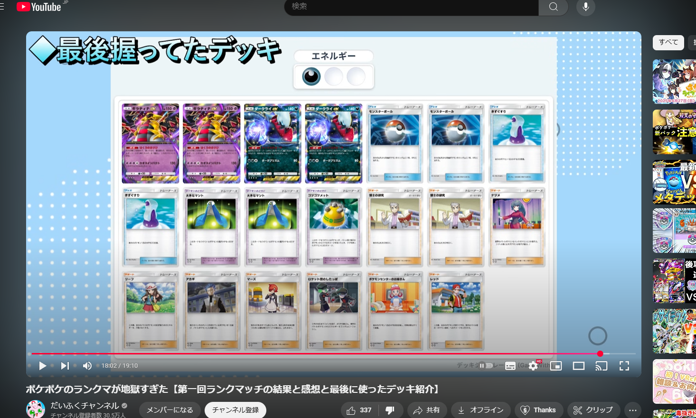Click the video title text

233,390
